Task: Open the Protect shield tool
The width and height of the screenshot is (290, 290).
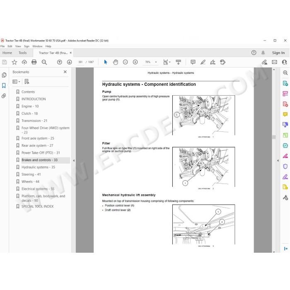Action: (285, 166)
